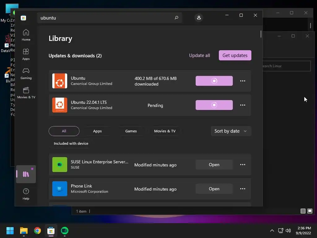Click Updates & downloads (2) heading
317x238 pixels.
[75, 56]
